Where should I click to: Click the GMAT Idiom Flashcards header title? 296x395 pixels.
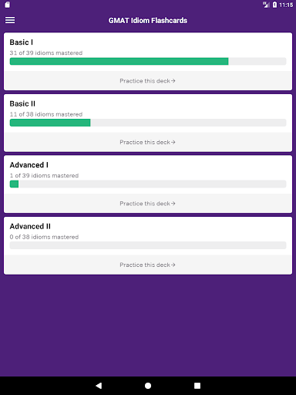pos(148,20)
